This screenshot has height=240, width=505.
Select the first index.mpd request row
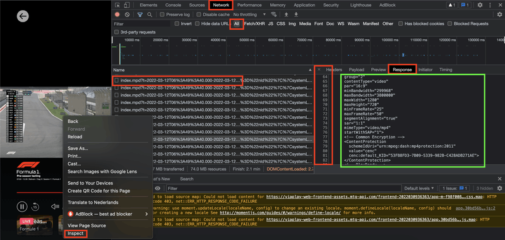point(213,80)
